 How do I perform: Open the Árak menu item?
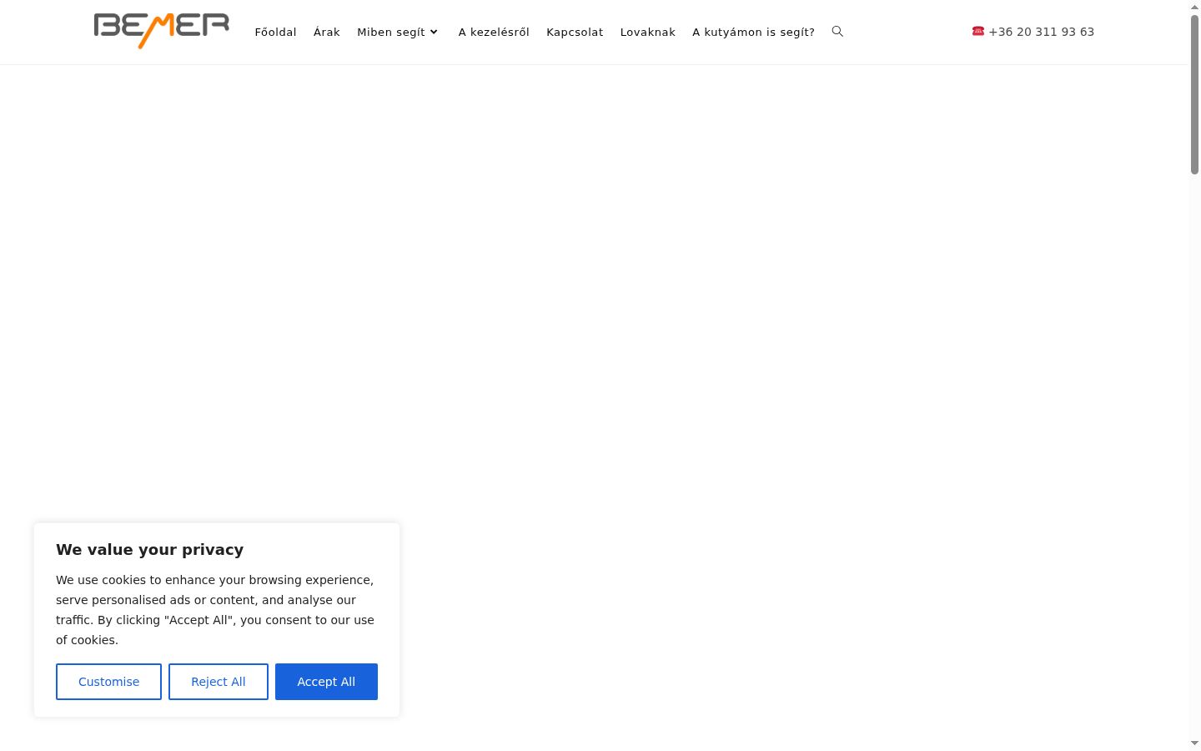pos(327,32)
